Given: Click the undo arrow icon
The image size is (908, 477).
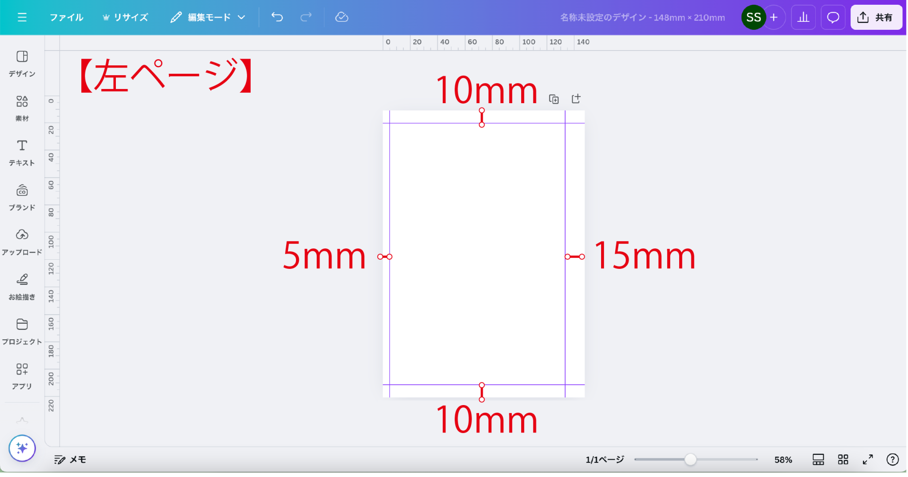Looking at the screenshot, I should click(x=277, y=18).
